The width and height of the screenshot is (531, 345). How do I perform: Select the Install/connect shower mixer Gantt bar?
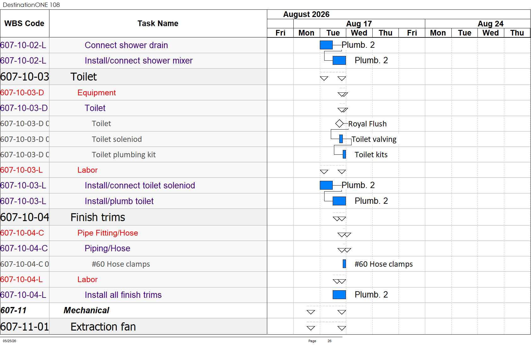[339, 60]
